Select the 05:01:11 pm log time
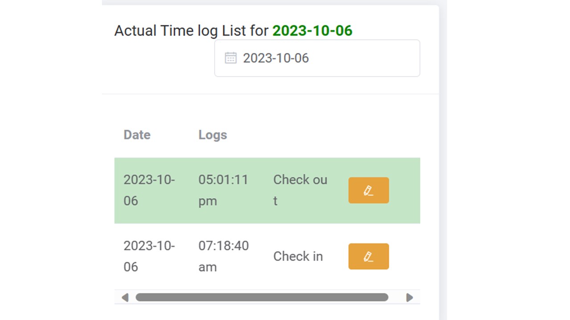The image size is (570, 320). tap(223, 190)
